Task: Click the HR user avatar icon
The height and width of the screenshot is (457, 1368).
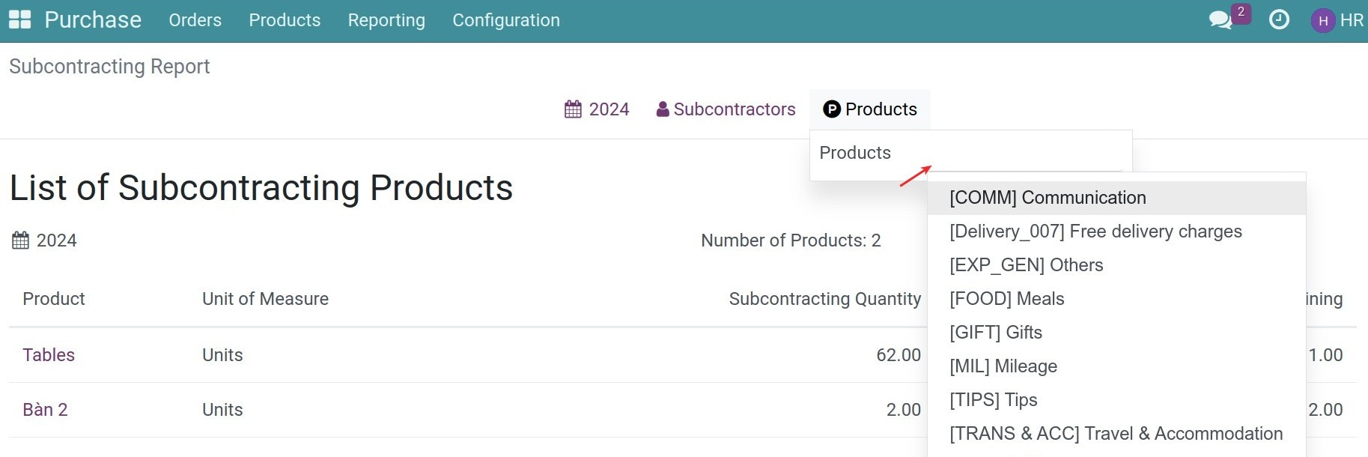Action: pos(1322,21)
